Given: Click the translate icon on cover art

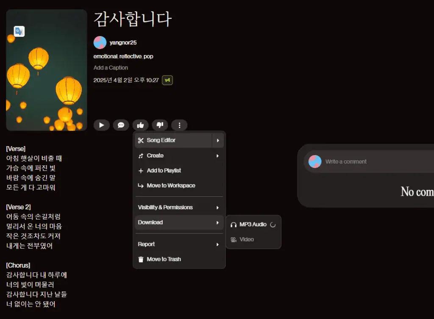Looking at the screenshot, I should [x=19, y=31].
